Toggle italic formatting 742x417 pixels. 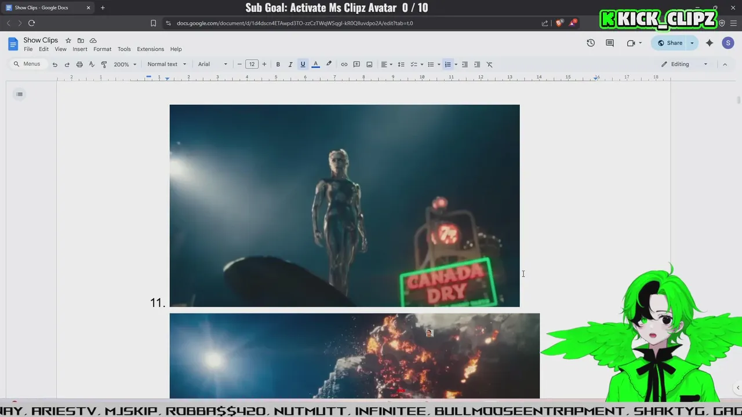pos(290,64)
